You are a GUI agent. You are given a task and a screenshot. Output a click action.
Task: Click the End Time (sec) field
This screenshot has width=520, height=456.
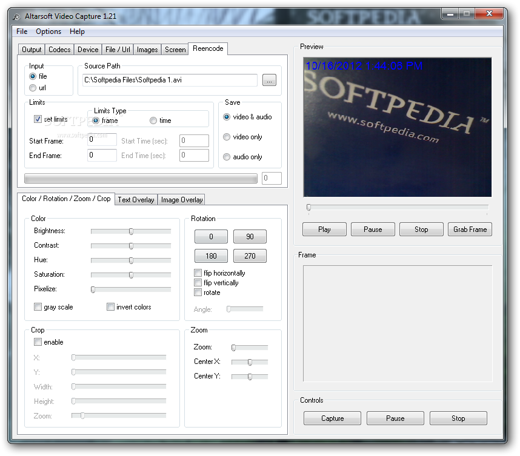coord(194,155)
